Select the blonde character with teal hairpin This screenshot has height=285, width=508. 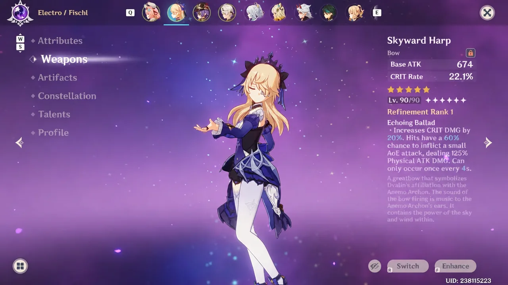[x=279, y=13]
